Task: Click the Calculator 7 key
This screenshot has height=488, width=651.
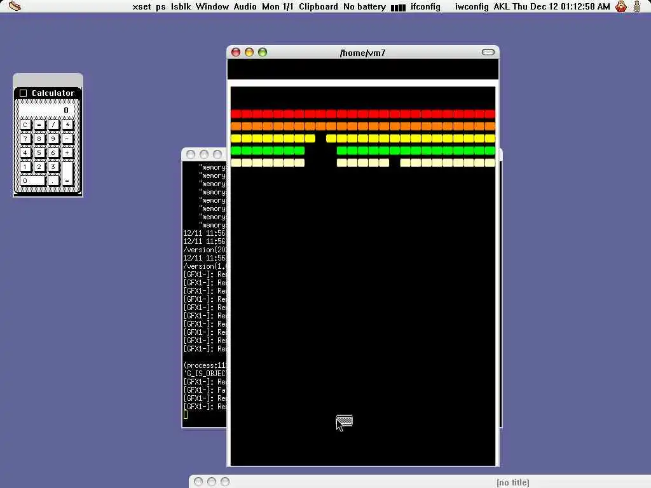Action: coord(25,139)
